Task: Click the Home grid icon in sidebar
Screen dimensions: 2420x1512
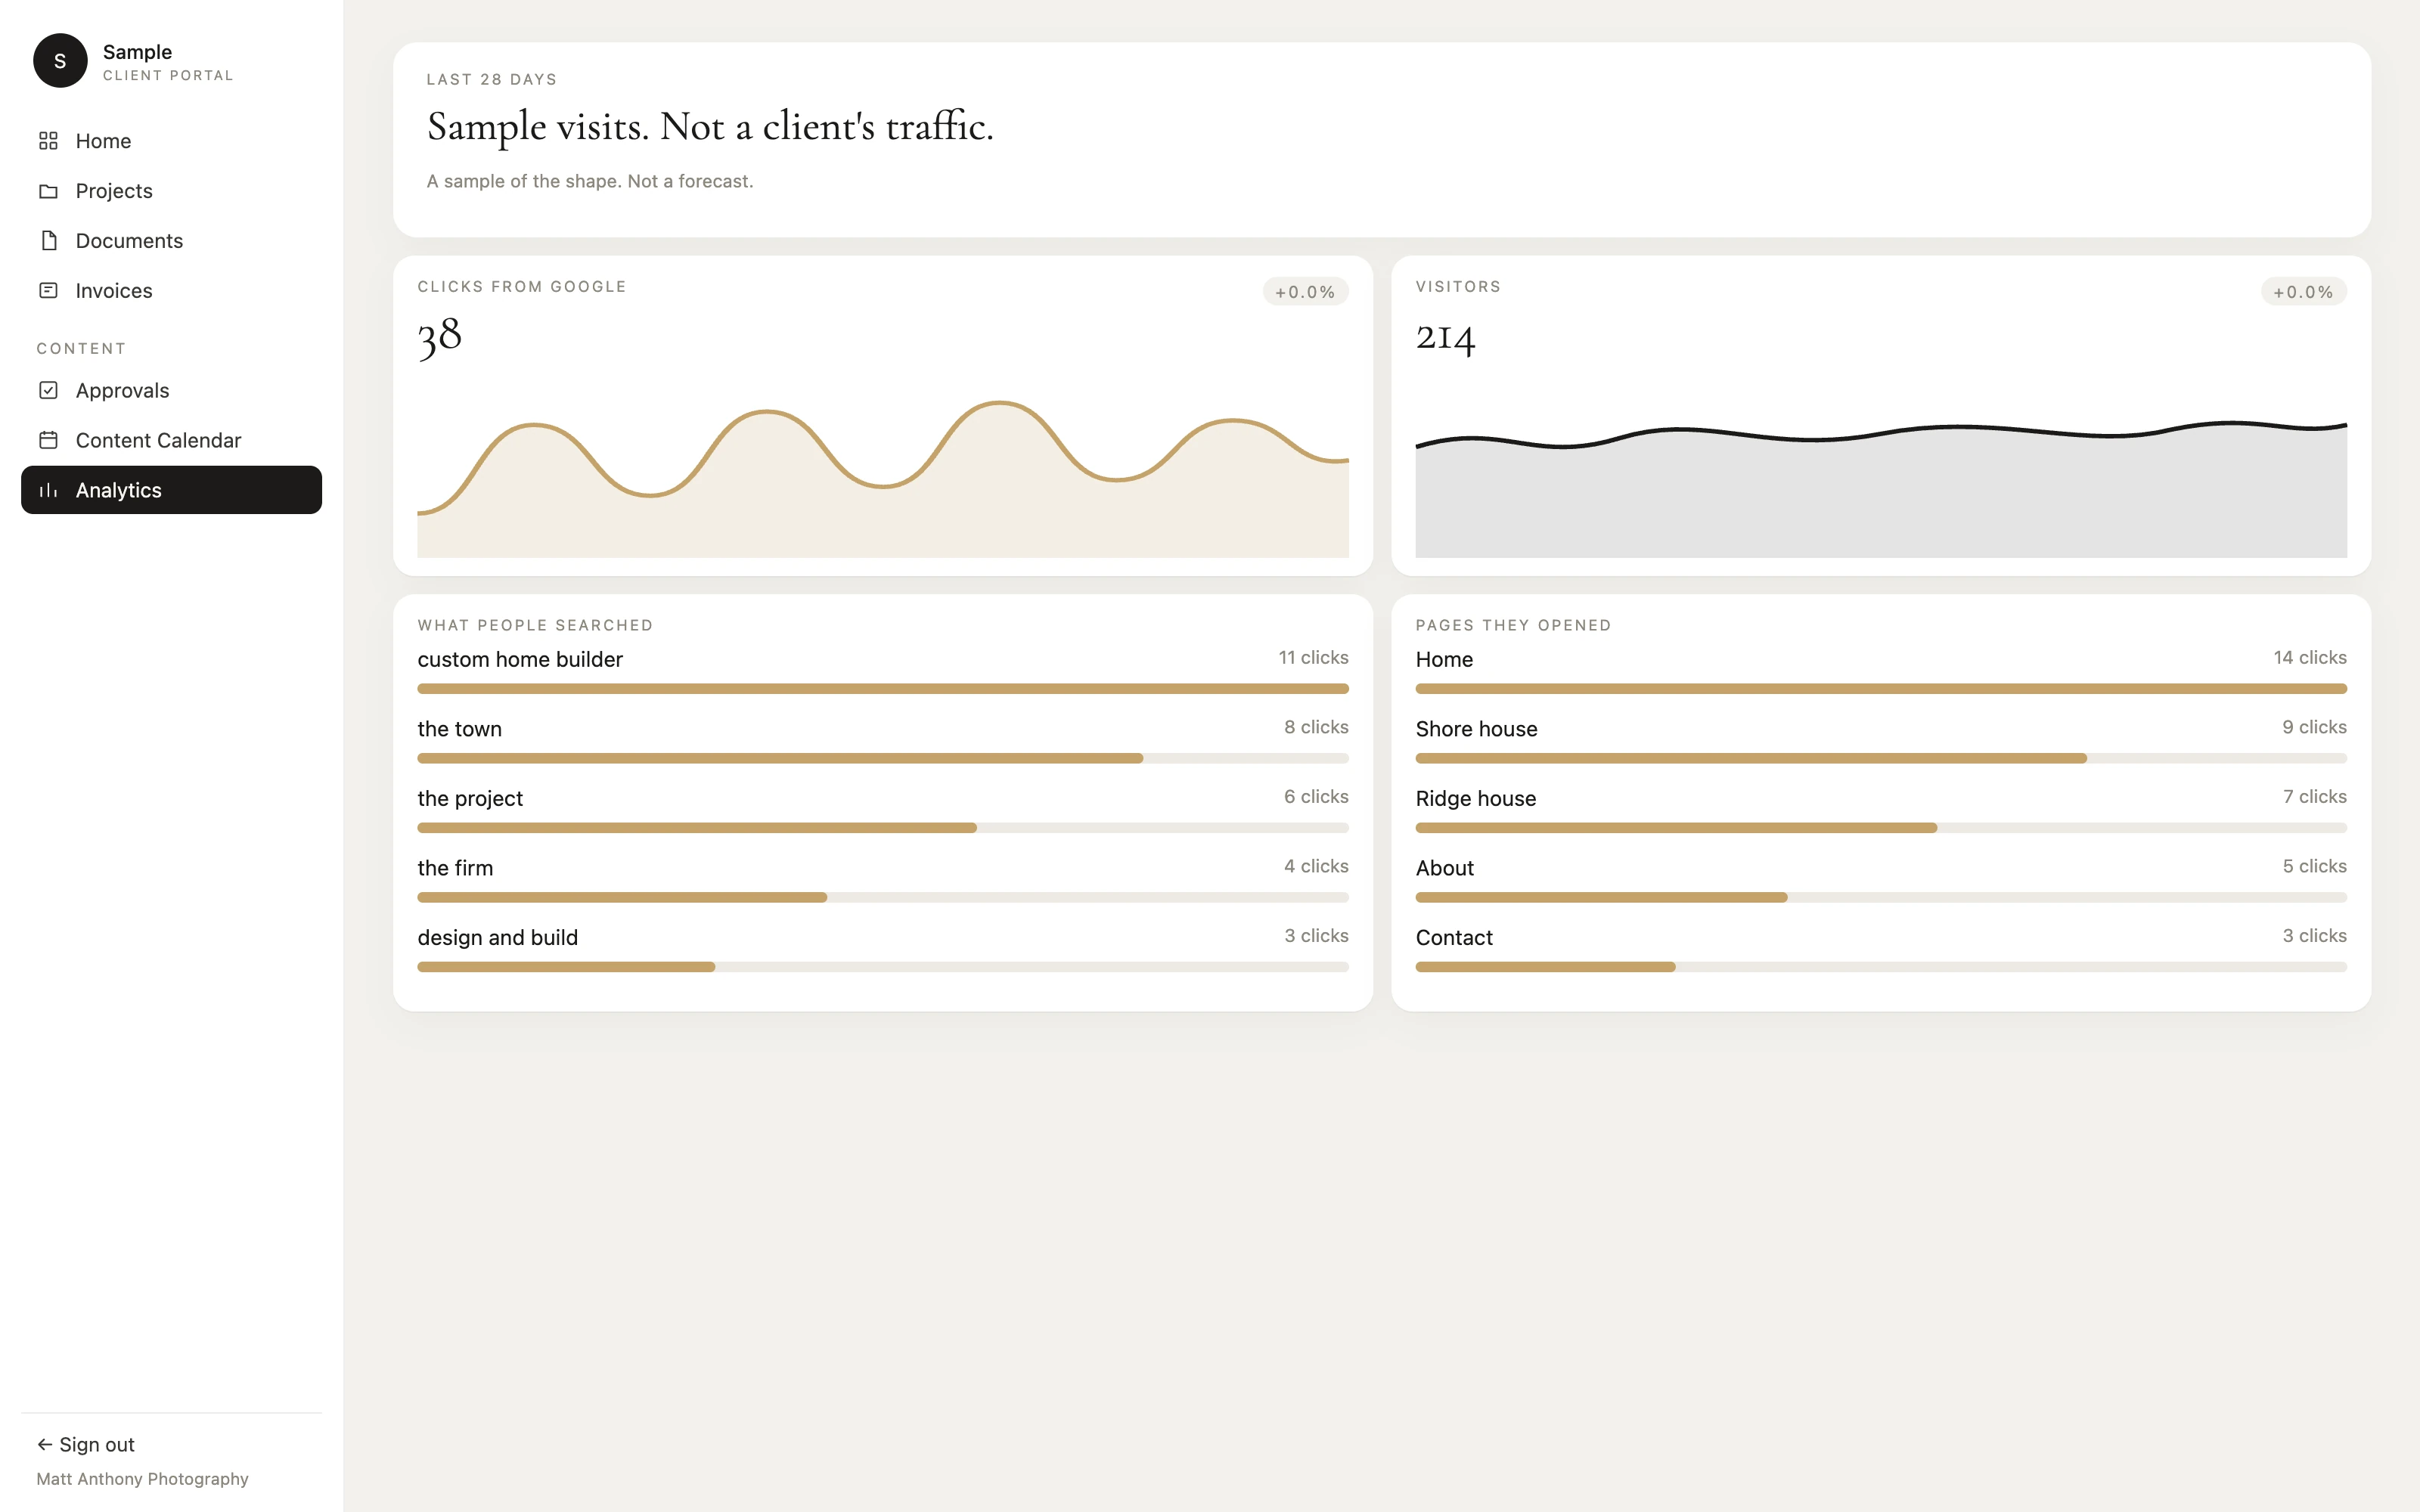Action: (x=48, y=141)
